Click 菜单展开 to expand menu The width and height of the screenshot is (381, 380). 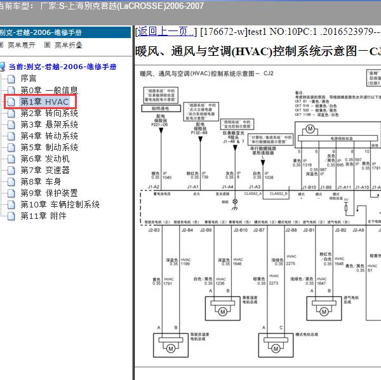tap(22, 45)
